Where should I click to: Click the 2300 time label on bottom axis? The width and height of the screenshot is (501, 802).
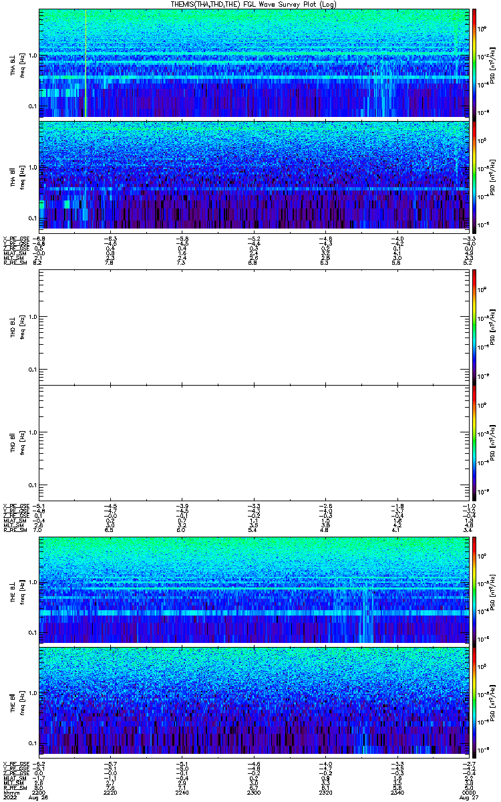[x=253, y=791]
